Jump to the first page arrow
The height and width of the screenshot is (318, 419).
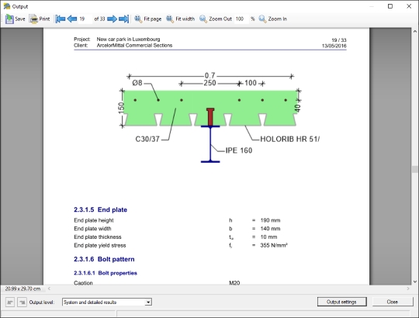click(61, 19)
